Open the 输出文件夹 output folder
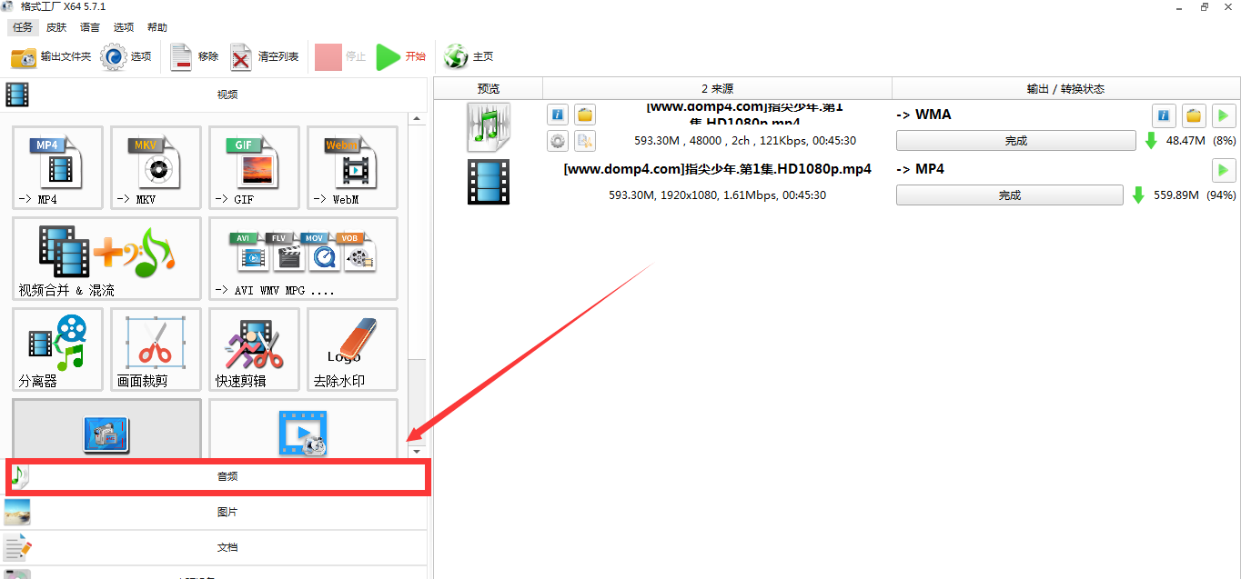This screenshot has width=1241, height=579. tap(51, 56)
